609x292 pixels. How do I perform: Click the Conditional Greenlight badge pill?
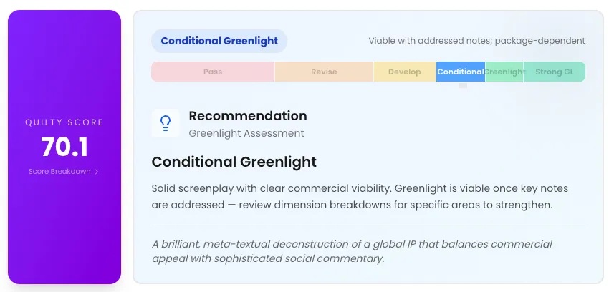click(219, 41)
